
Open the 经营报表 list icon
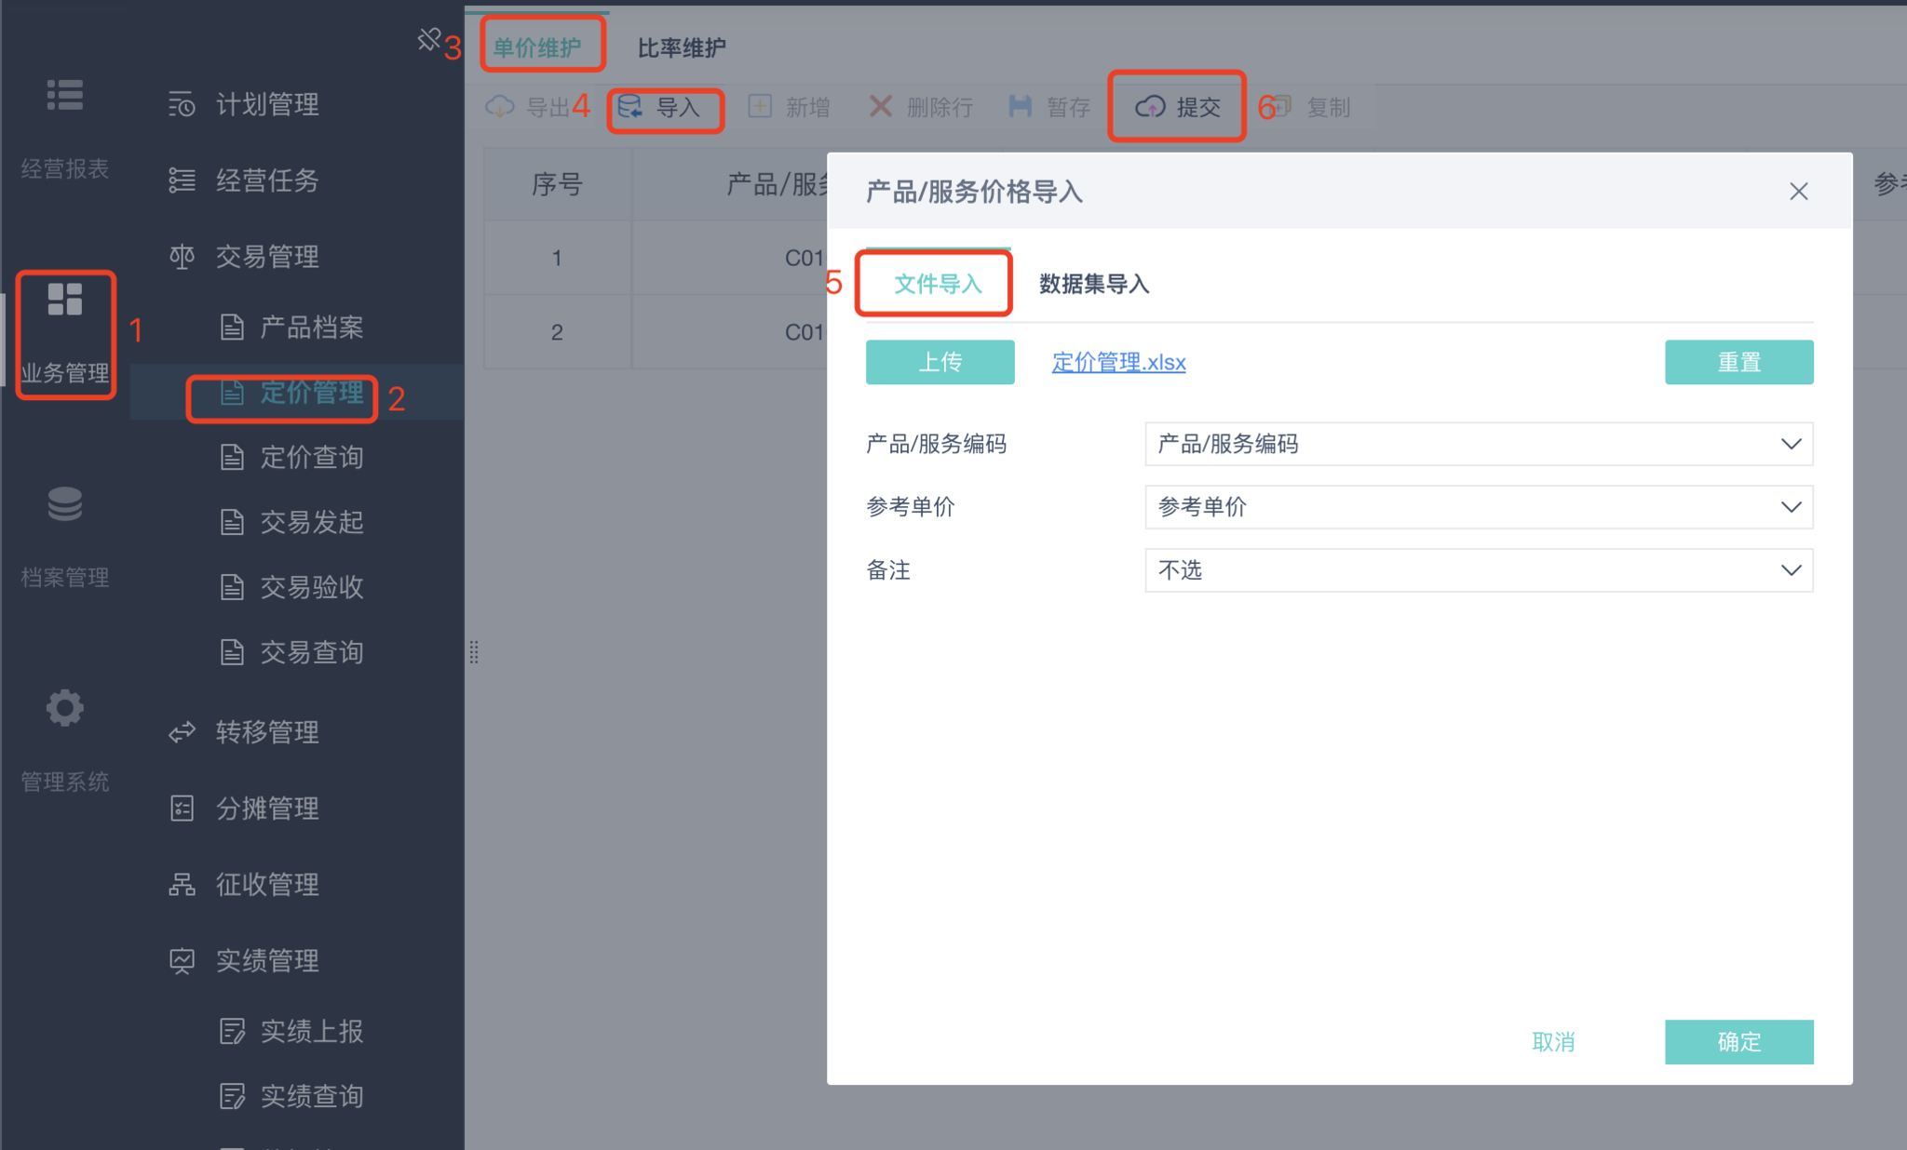point(65,96)
